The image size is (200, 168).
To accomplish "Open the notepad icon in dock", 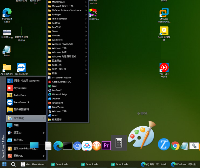I will pos(184,146).
